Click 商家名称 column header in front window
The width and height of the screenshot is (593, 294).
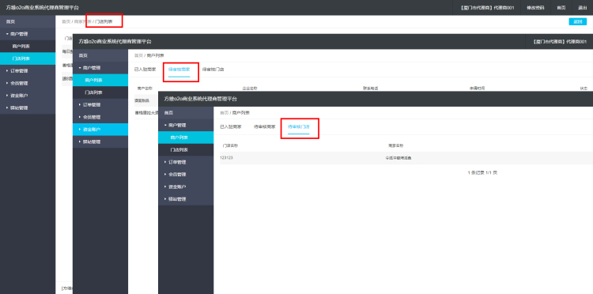click(x=396, y=145)
